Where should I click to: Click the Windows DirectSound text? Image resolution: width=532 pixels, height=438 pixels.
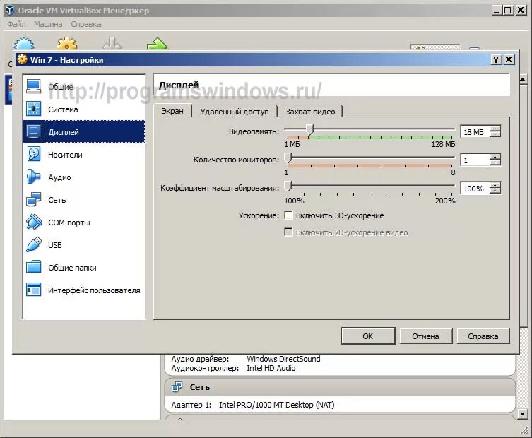[283, 359]
